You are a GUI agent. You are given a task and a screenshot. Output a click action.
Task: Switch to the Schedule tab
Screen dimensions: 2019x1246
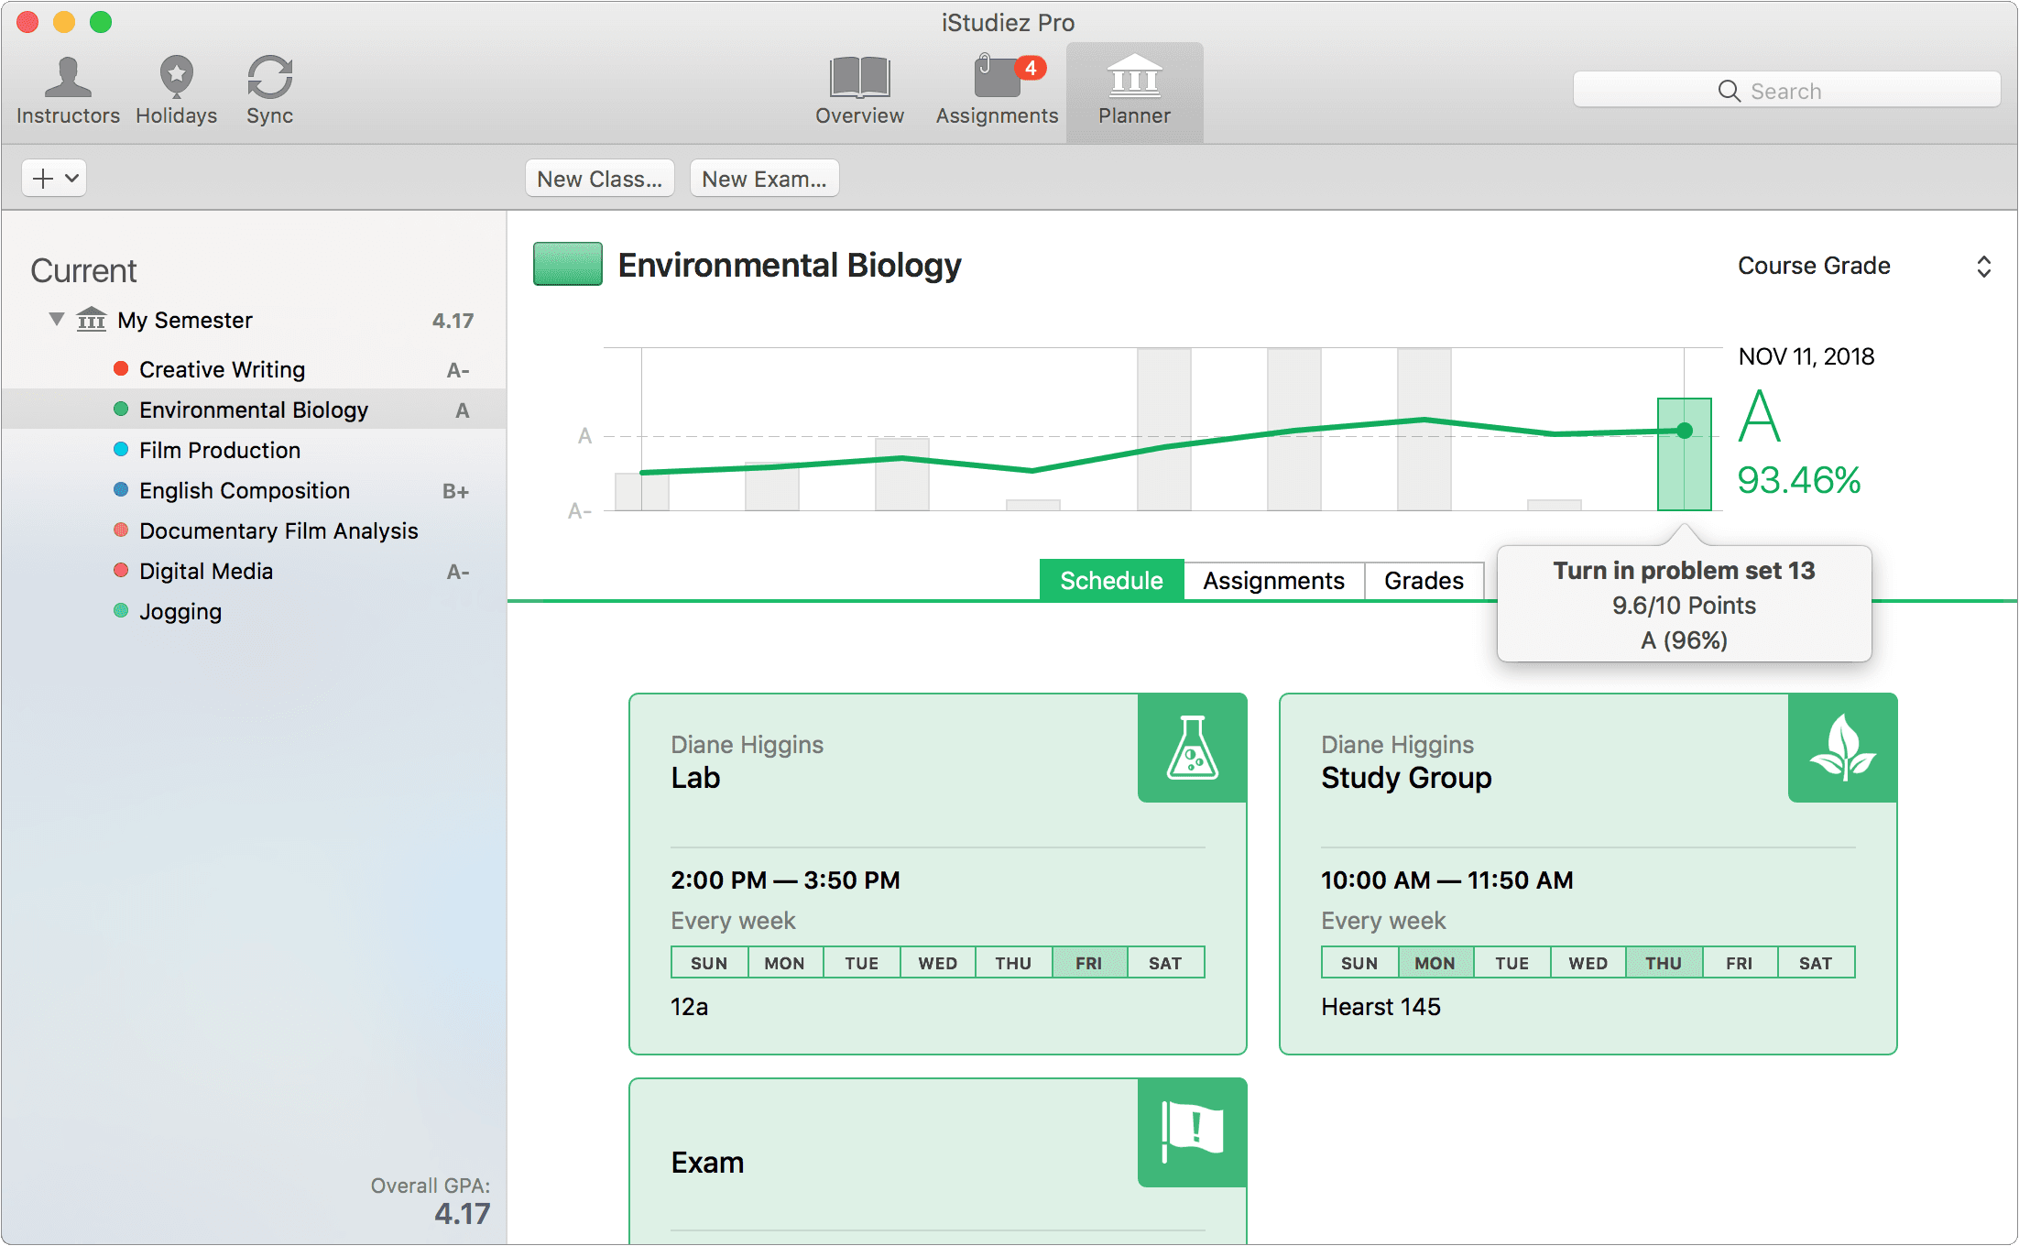pyautogui.click(x=1111, y=581)
